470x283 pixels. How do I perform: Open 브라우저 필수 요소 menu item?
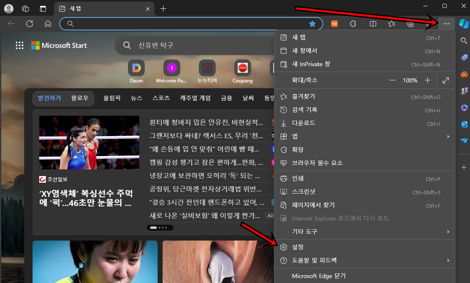(365, 163)
